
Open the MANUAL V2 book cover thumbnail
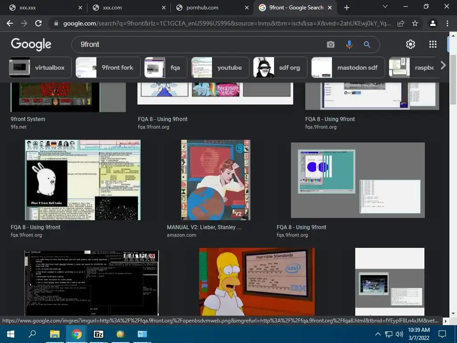[216, 180]
